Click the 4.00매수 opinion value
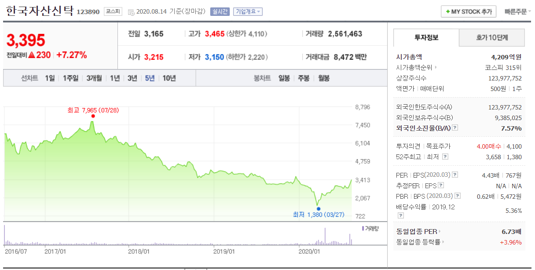The height and width of the screenshot is (270, 535). pos(488,146)
